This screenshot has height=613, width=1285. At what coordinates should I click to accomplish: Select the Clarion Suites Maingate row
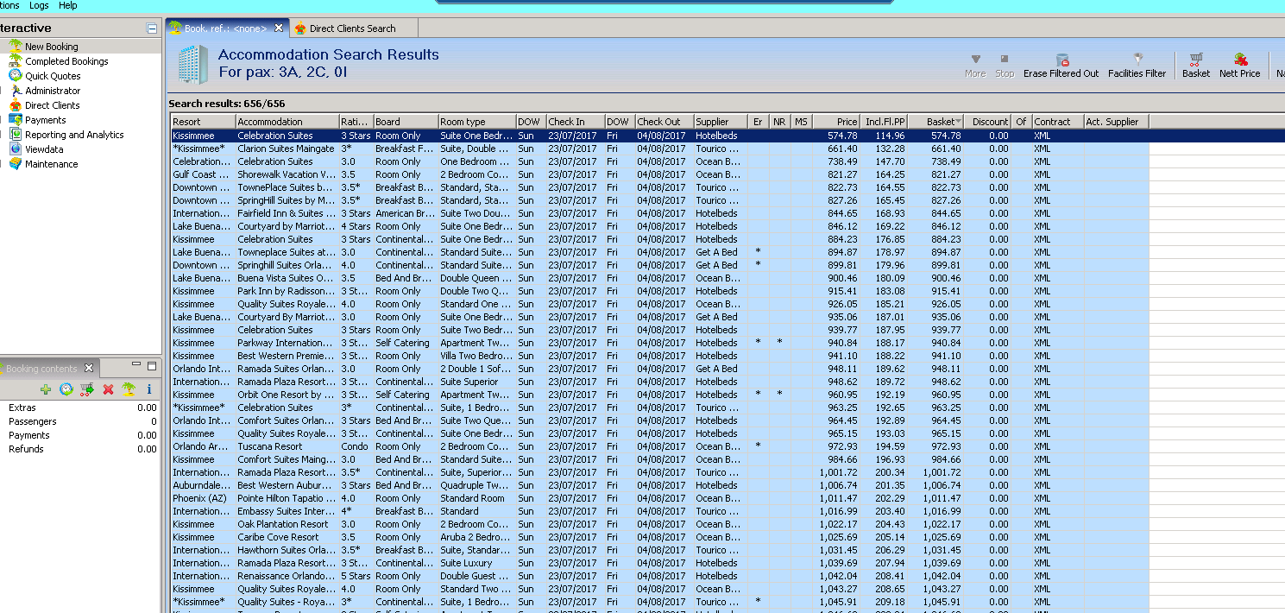(660, 149)
